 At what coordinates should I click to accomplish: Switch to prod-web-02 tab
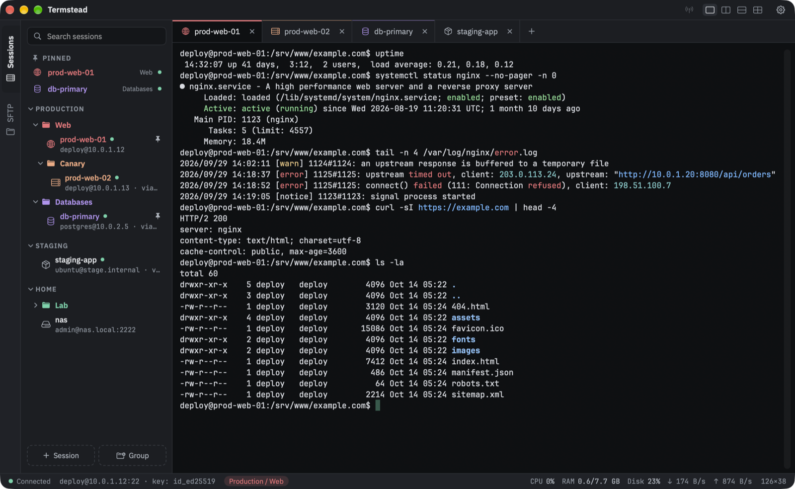coord(307,31)
